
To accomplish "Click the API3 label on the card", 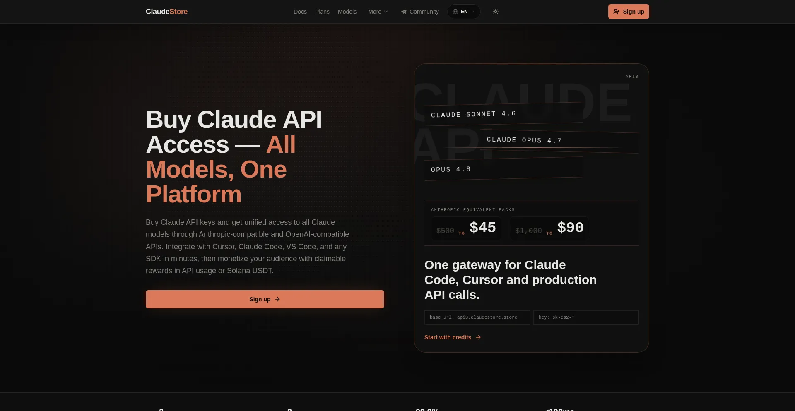I will pos(632,77).
